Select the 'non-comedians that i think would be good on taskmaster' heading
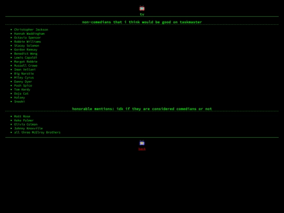This screenshot has width=284, height=213. [x=142, y=22]
